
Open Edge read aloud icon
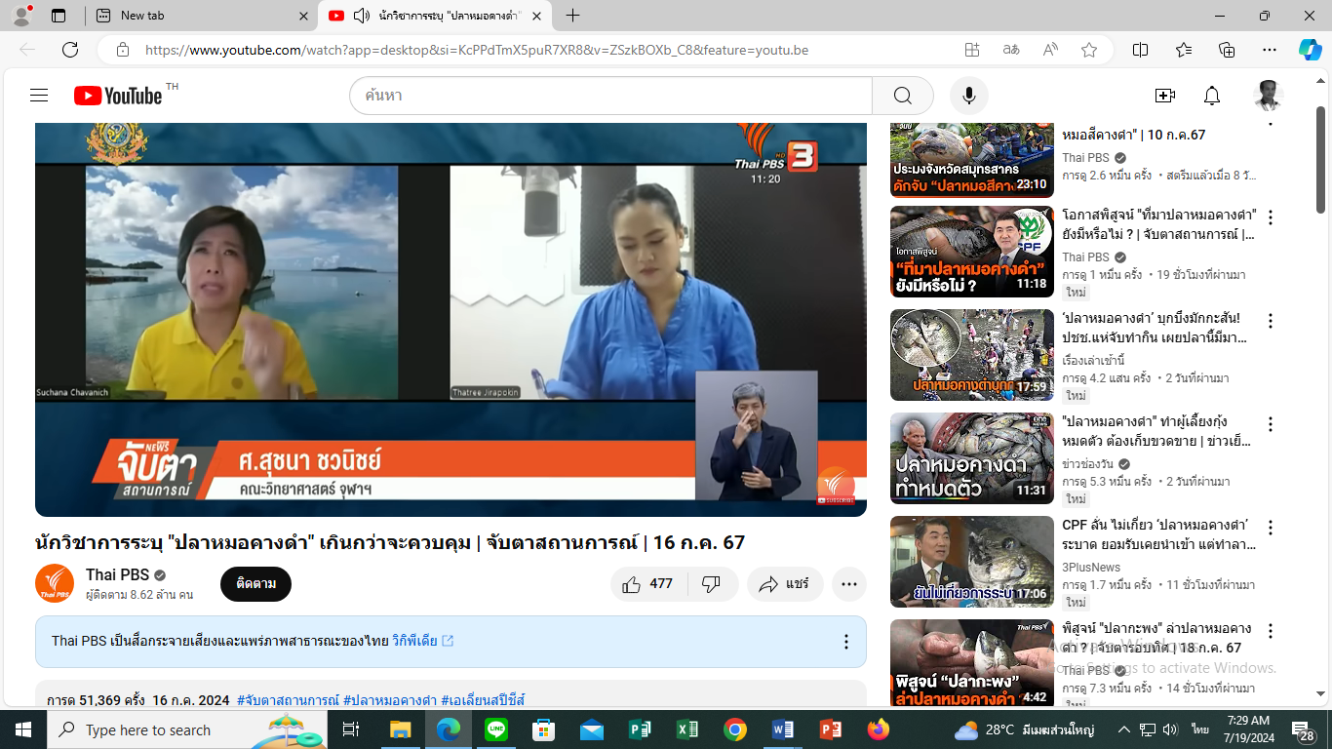(x=1050, y=50)
